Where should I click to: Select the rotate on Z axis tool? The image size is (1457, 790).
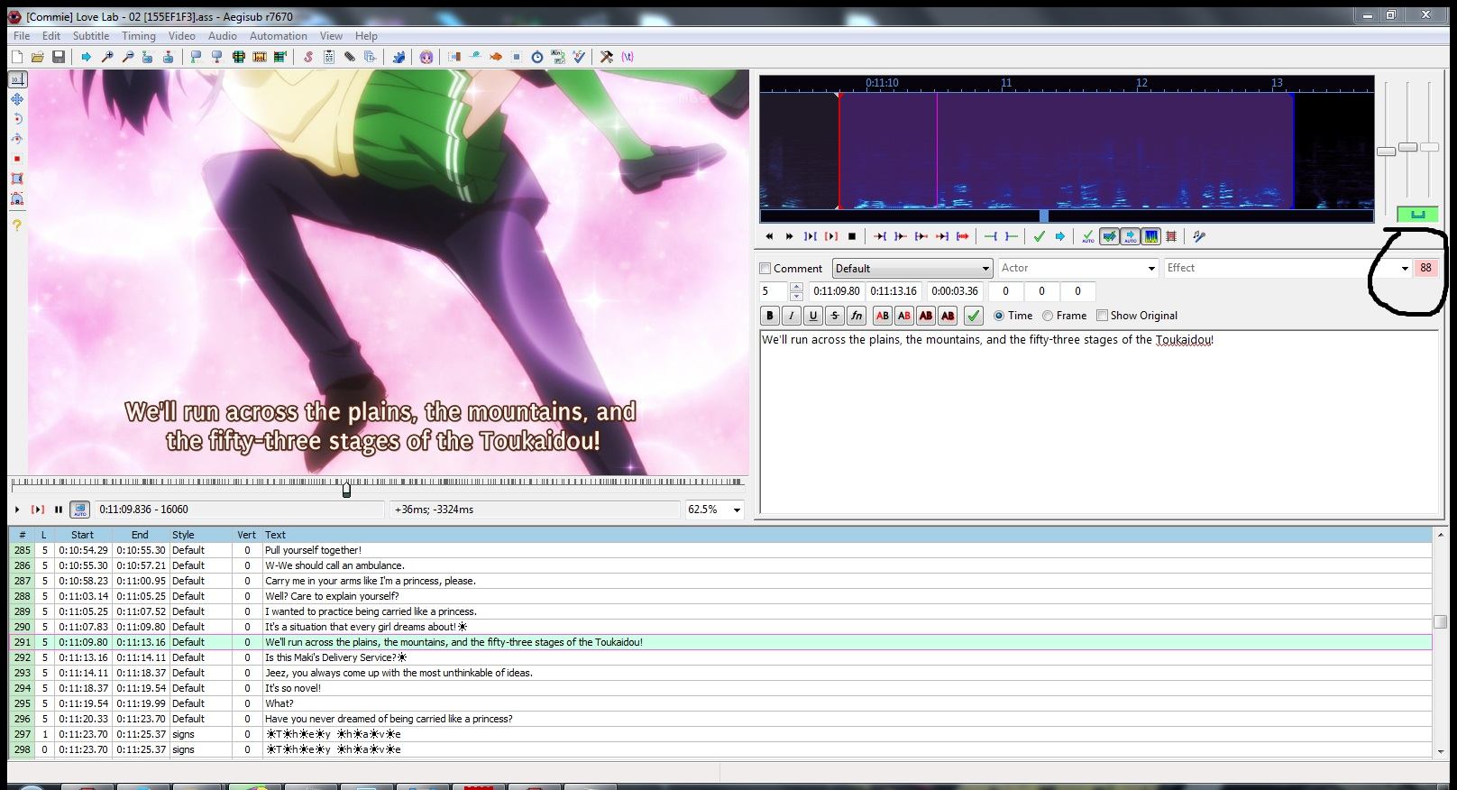(x=17, y=119)
